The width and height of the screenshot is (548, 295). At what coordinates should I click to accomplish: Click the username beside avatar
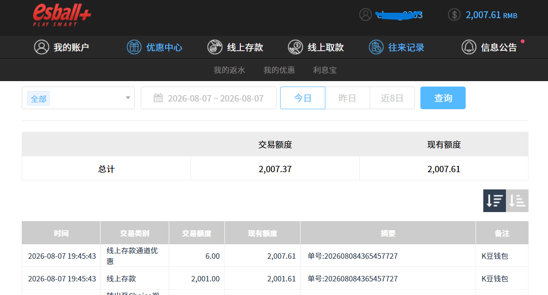pos(400,15)
